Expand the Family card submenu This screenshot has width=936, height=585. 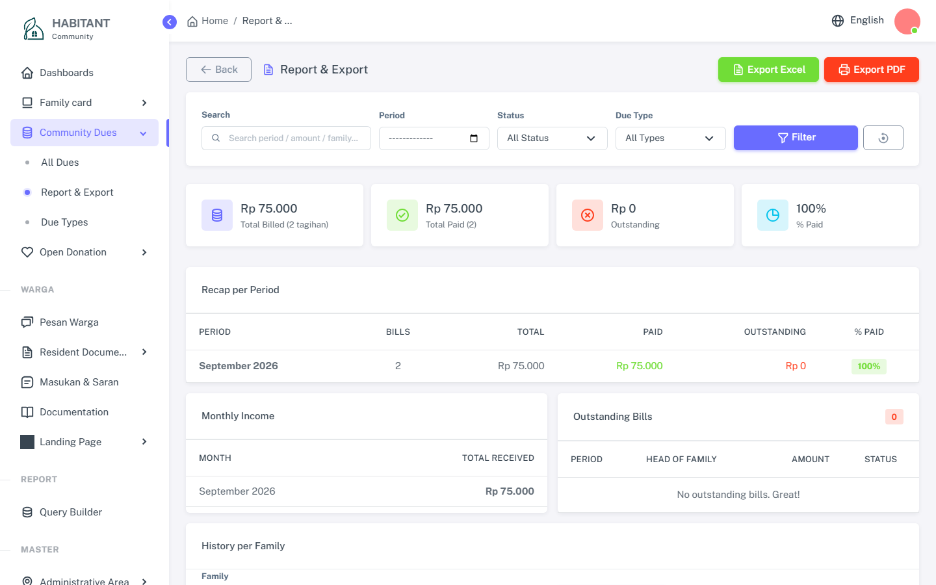pyautogui.click(x=144, y=103)
